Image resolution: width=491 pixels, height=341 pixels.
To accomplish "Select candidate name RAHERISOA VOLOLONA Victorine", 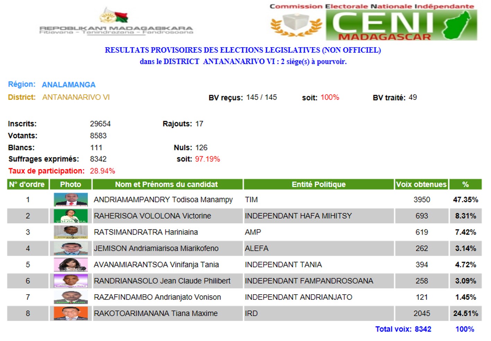I will [152, 216].
